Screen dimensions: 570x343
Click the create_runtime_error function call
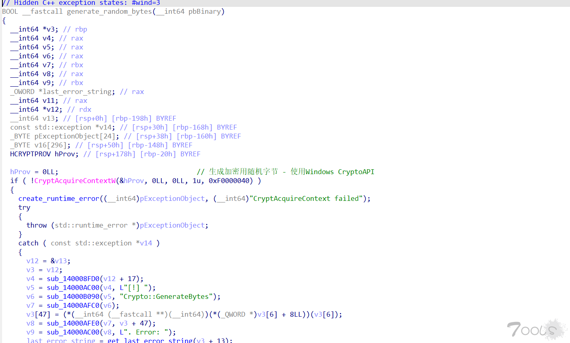click(59, 198)
